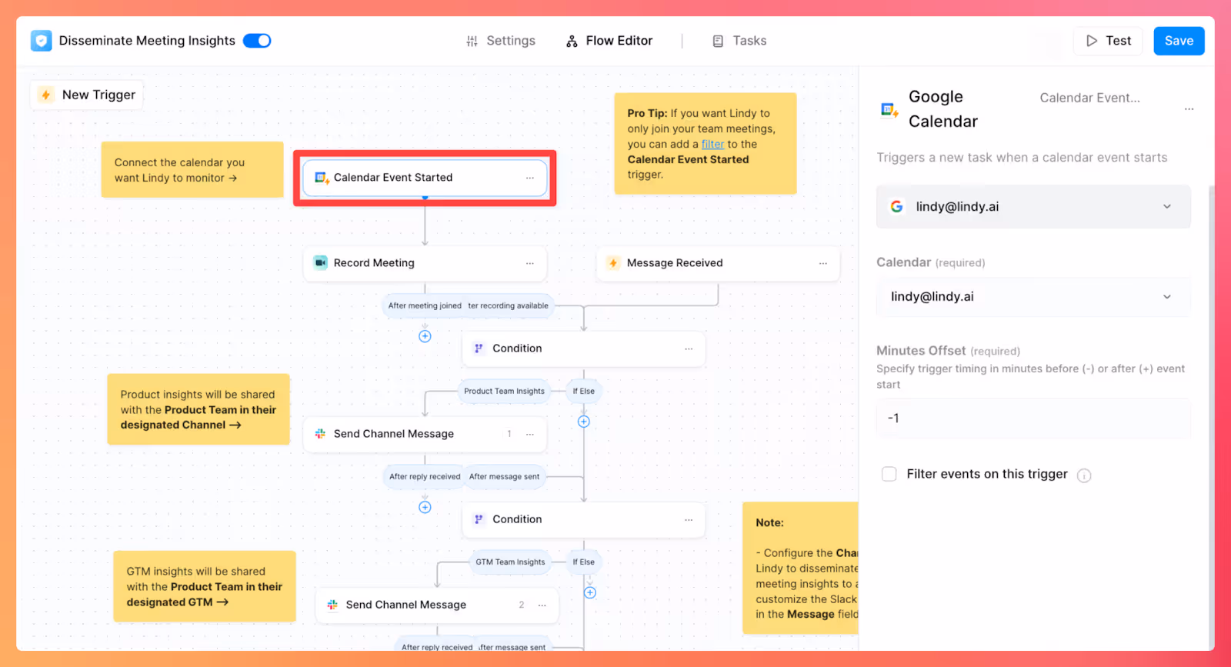Click the Slack icon on Send Channel Message 2
The width and height of the screenshot is (1231, 667).
click(x=332, y=605)
